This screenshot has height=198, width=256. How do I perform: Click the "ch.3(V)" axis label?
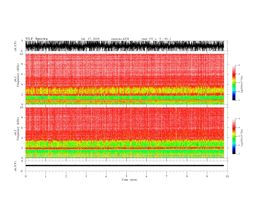click(16, 166)
